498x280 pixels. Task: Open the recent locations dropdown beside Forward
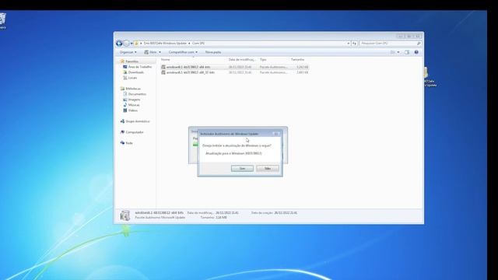pos(132,44)
